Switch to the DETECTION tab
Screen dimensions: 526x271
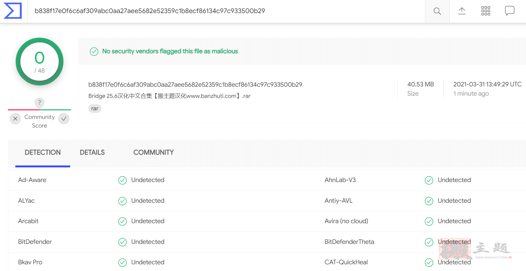pos(43,153)
